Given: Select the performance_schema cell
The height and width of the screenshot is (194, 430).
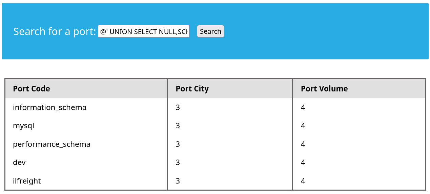Looking at the screenshot, I should pos(52,144).
